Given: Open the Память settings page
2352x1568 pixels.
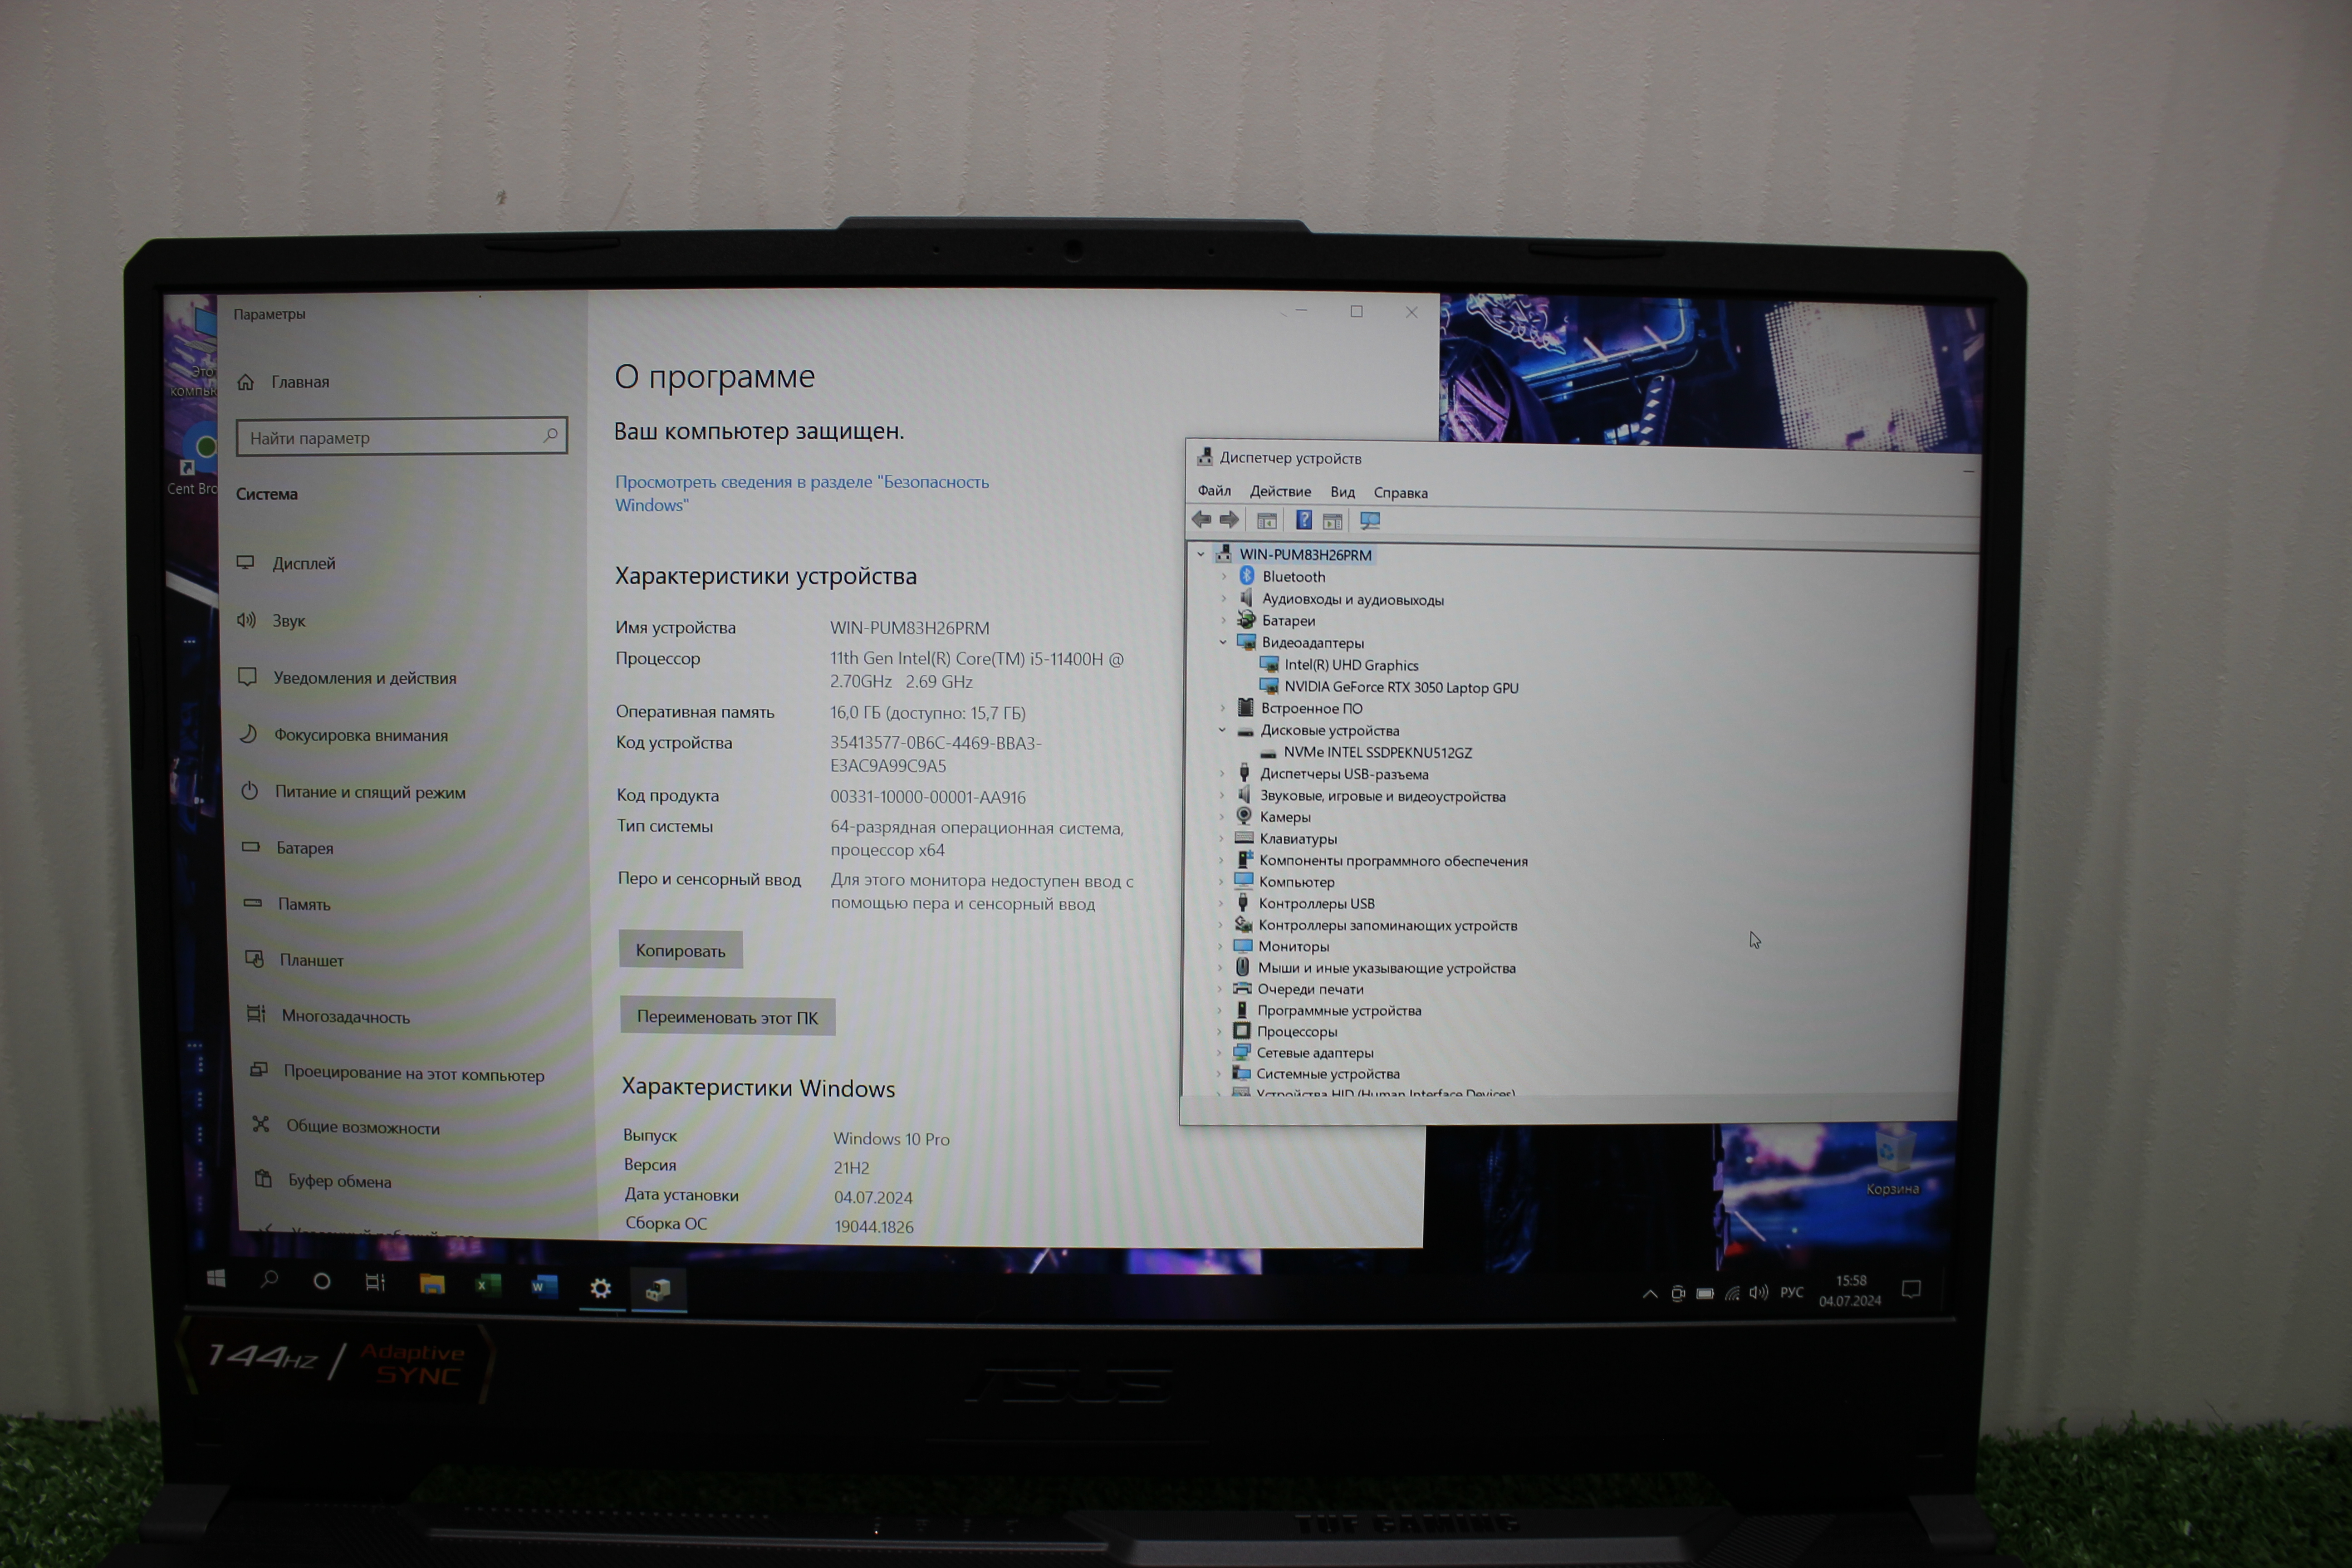Looking at the screenshot, I should 288,903.
